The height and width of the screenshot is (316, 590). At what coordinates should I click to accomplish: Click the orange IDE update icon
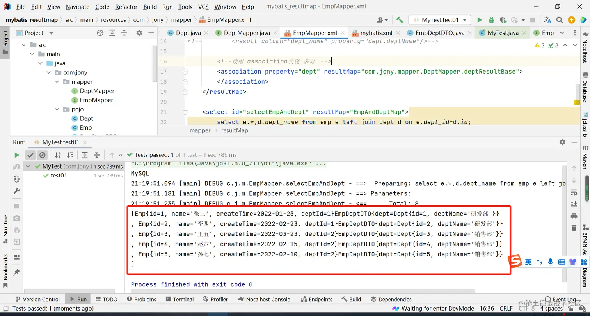[571, 20]
